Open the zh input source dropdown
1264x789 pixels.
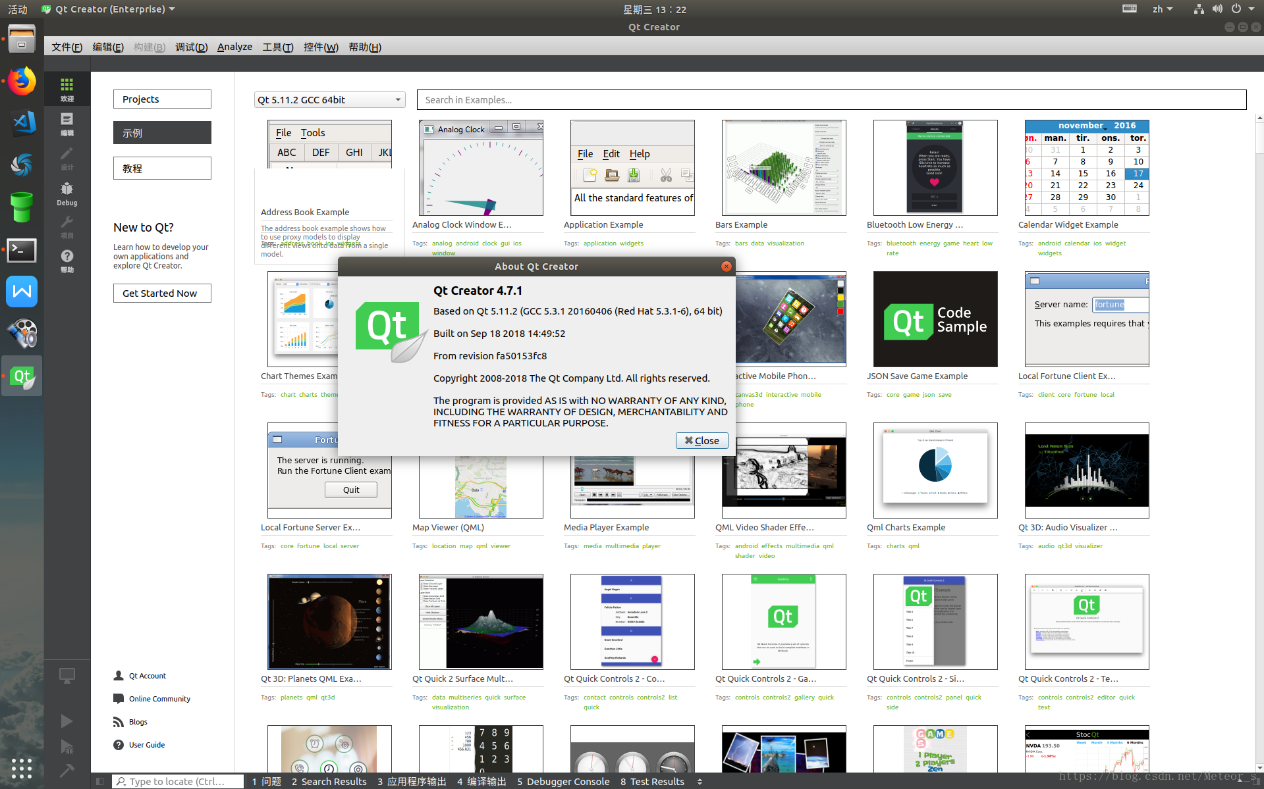1162,9
